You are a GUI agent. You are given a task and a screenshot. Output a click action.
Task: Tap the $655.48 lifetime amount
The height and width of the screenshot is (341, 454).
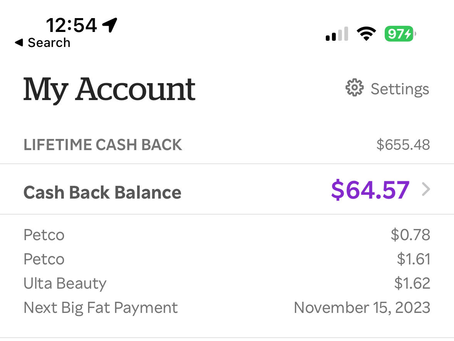[x=403, y=145]
